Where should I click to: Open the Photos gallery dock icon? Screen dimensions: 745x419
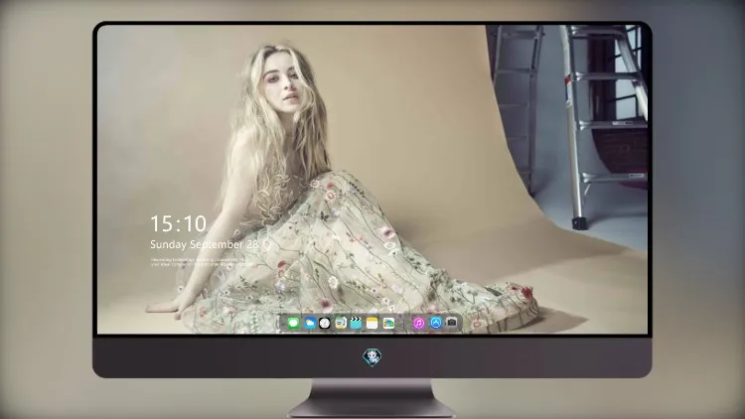388,324
